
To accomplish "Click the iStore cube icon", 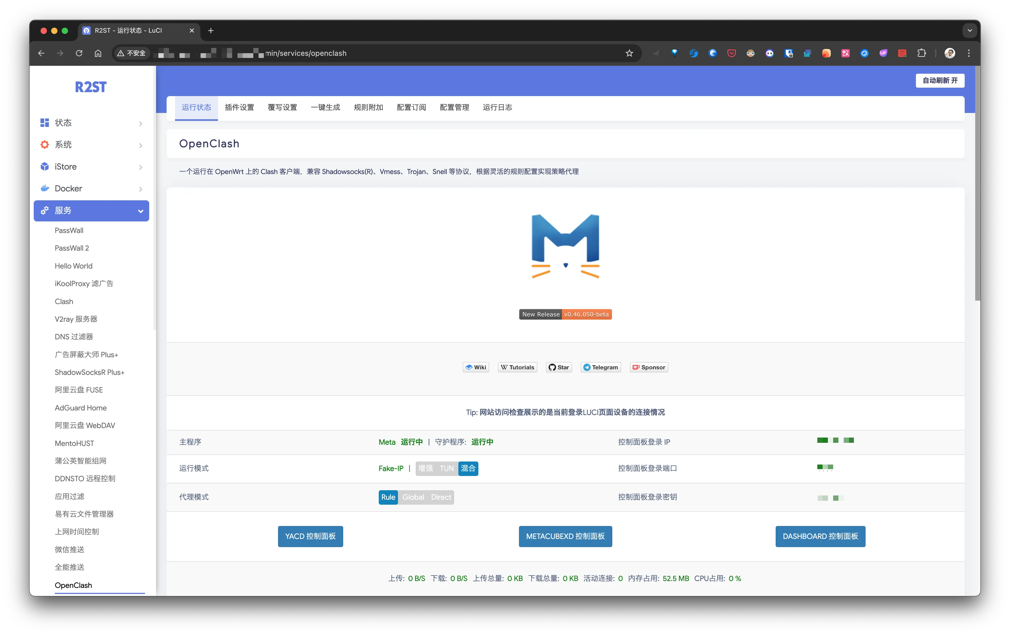I will click(x=45, y=166).
